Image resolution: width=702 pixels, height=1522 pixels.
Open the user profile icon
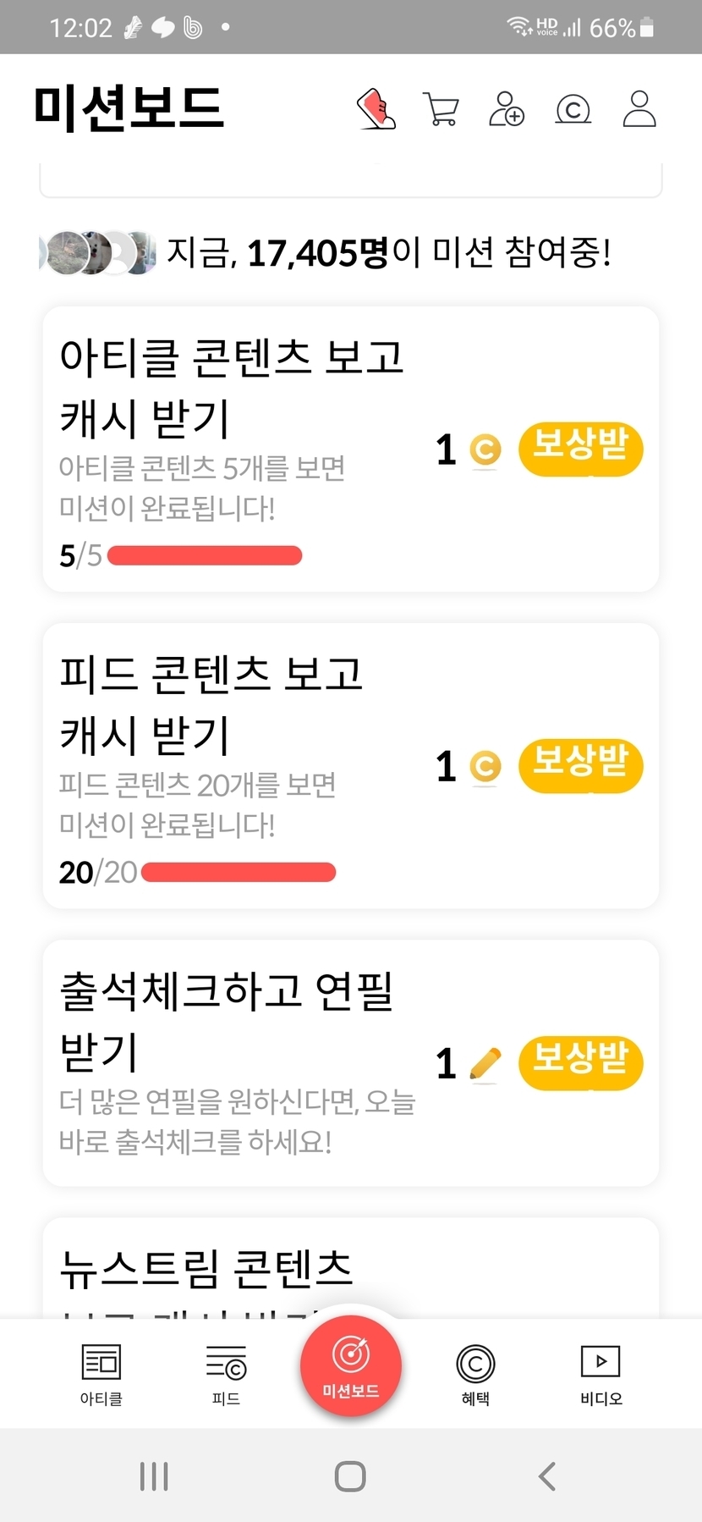pyautogui.click(x=639, y=109)
